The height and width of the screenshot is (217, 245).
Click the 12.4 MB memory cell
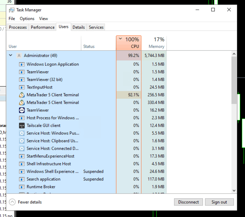[154, 126]
